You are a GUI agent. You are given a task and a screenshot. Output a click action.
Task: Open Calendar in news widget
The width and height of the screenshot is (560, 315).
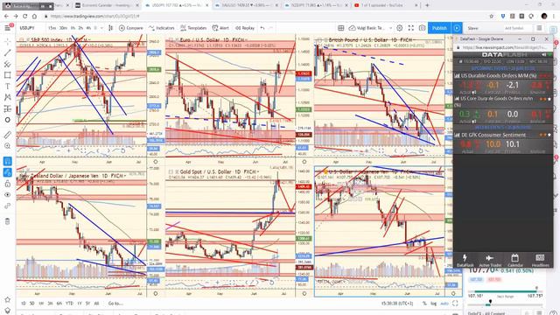tap(515, 261)
